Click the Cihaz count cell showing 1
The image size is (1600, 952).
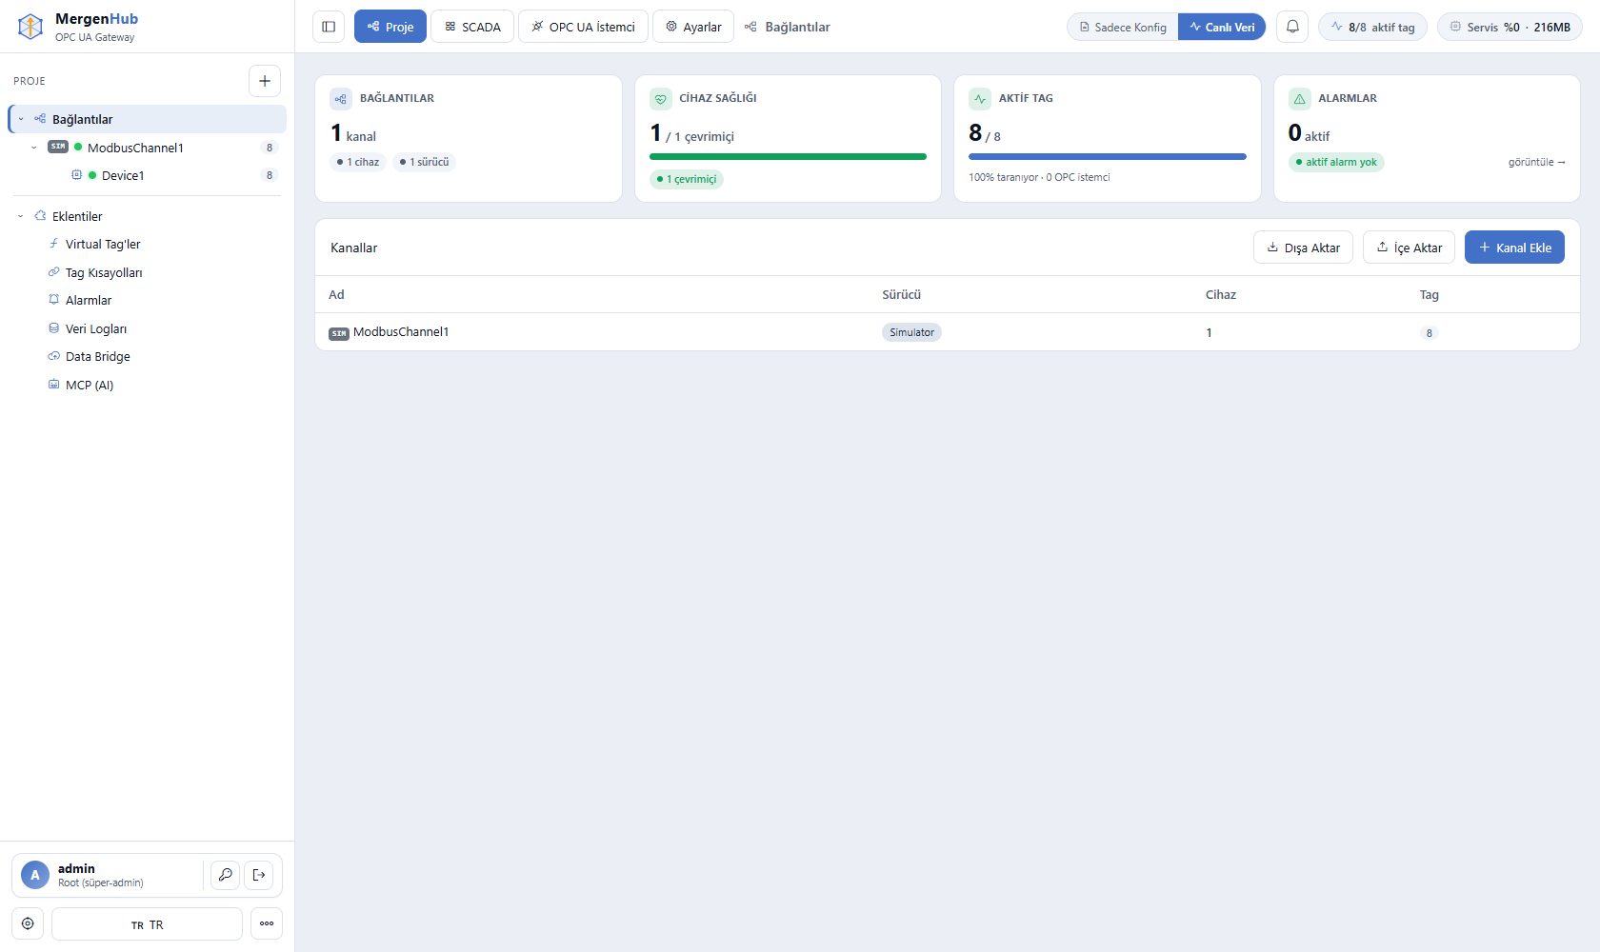point(1209,332)
